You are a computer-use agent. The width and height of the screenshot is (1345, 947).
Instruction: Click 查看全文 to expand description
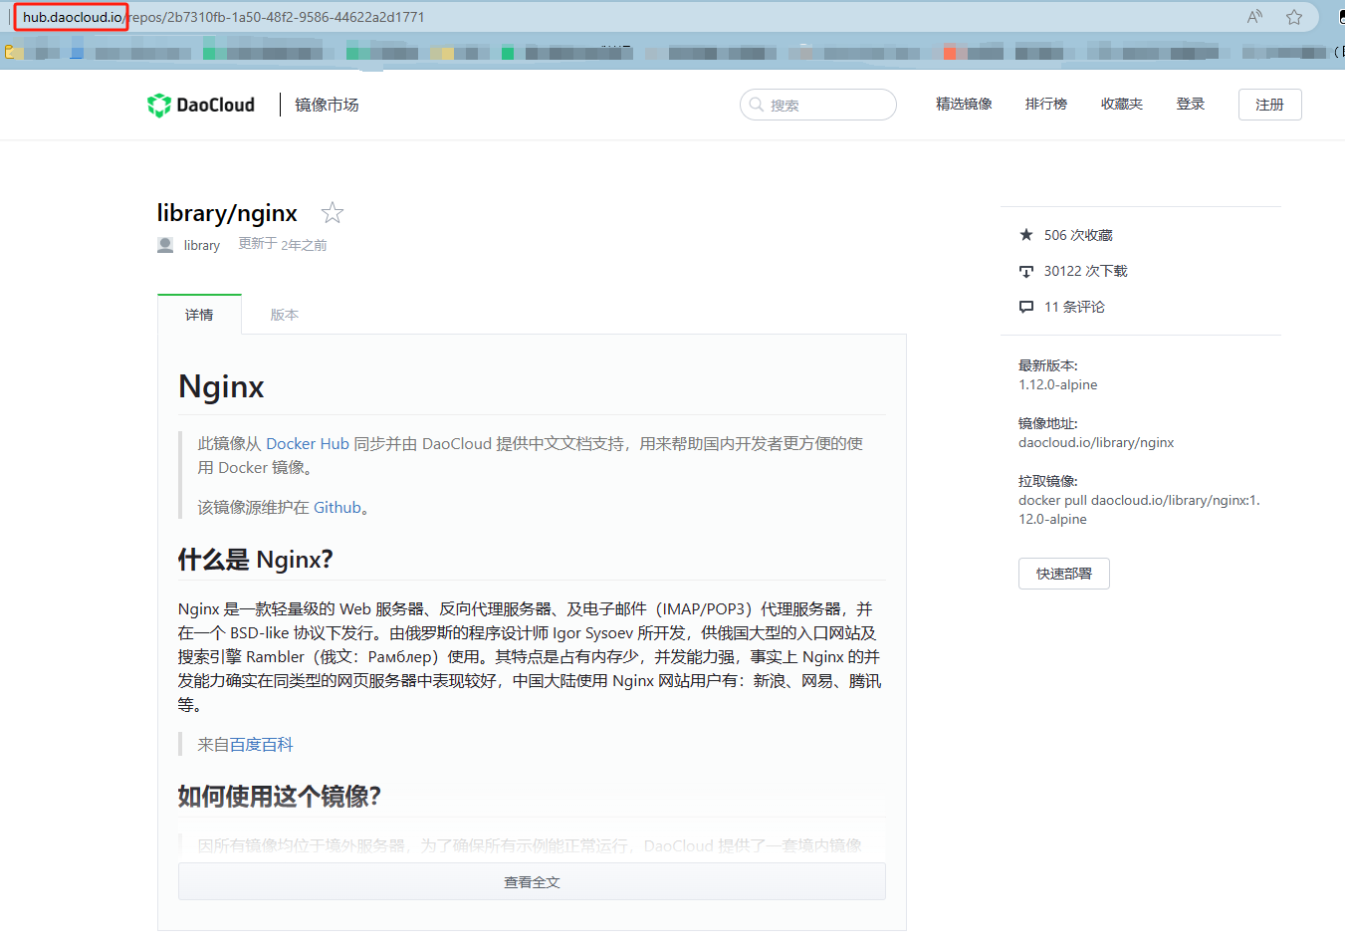coord(532,882)
